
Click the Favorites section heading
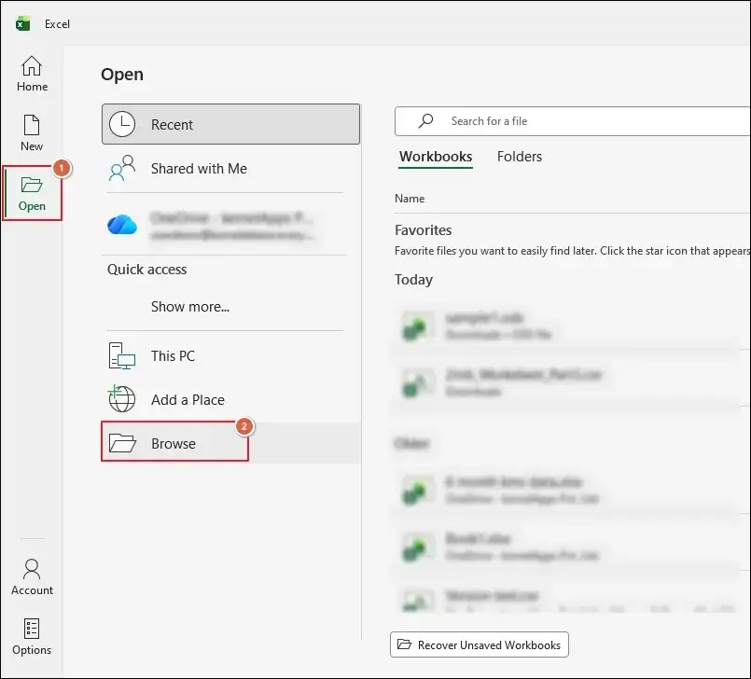pos(423,230)
